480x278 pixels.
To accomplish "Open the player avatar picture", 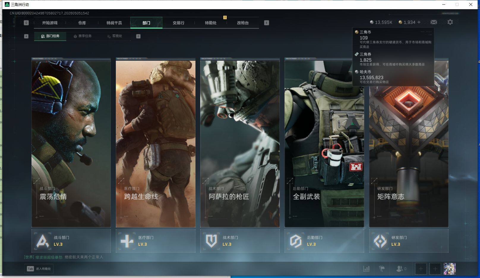I will (x=449, y=269).
